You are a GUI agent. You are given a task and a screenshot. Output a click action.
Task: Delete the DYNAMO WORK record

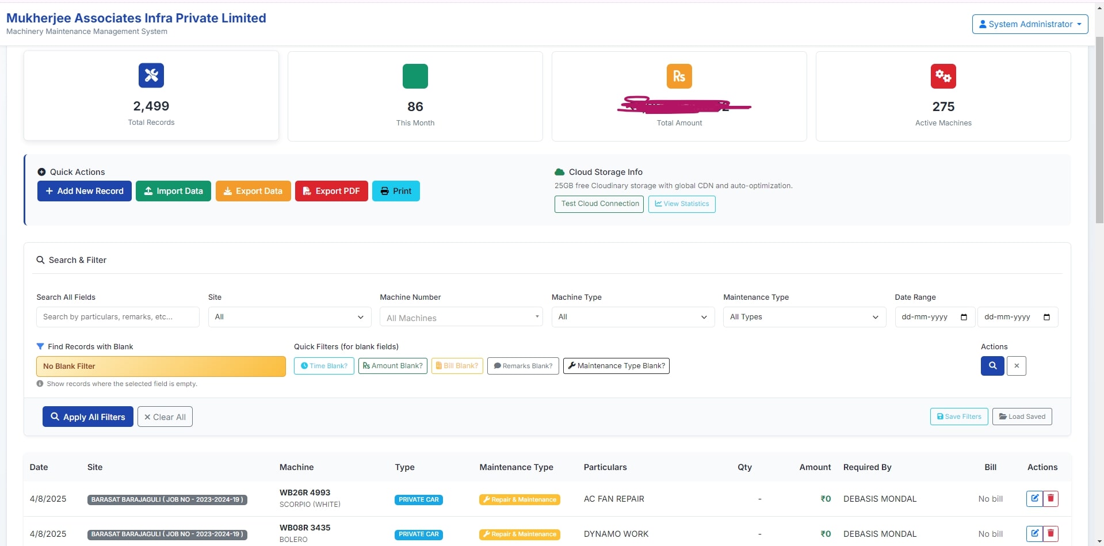pyautogui.click(x=1050, y=533)
